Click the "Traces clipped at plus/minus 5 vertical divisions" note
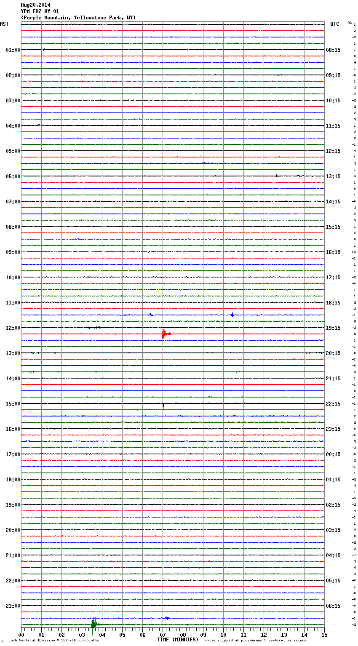 pos(254,641)
